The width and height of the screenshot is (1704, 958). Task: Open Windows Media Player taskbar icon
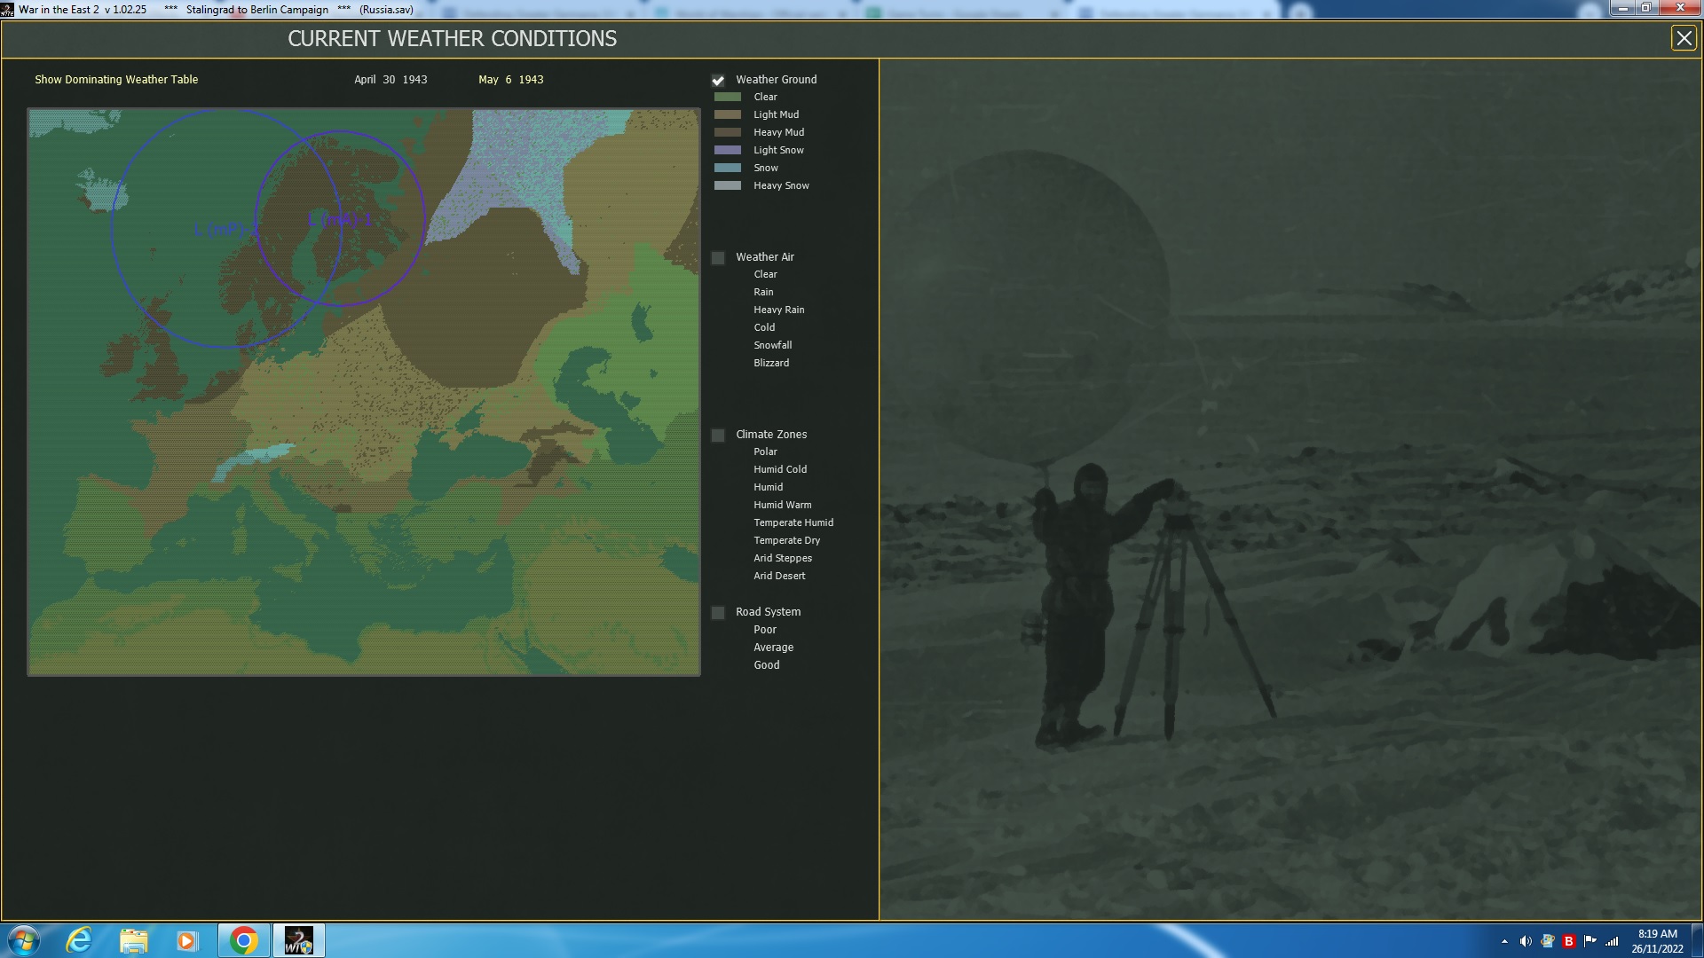pyautogui.click(x=186, y=940)
